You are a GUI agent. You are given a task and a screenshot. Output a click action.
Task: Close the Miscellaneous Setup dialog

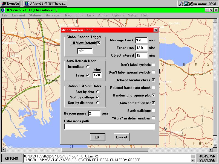point(155,30)
